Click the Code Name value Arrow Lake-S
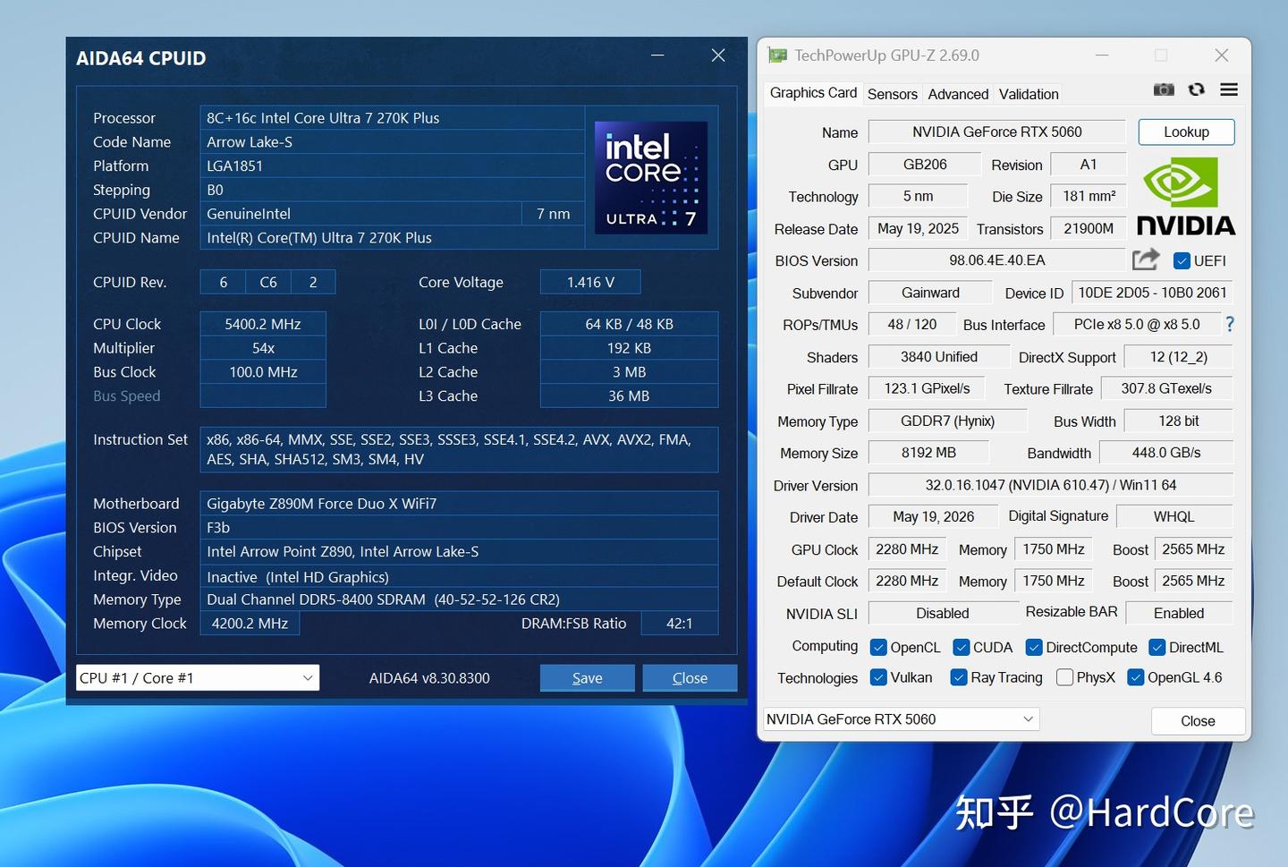 [392, 142]
